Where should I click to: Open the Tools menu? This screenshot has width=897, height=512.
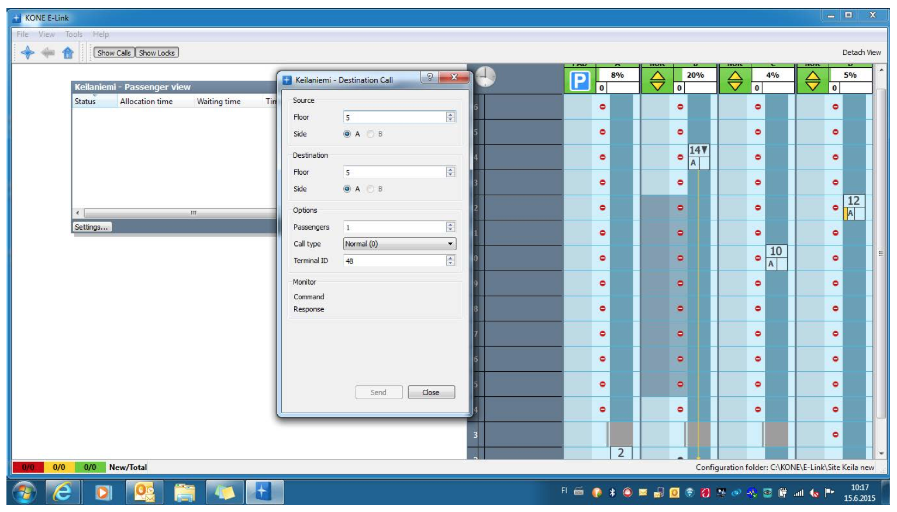click(74, 34)
